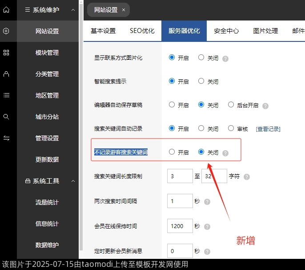Disable 智能搜索提示 with 关闭 radio
The image size is (305, 270).
(201, 81)
